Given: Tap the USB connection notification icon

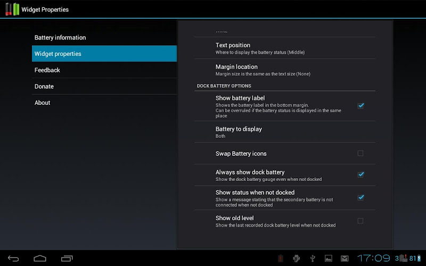Looking at the screenshot, I should pyautogui.click(x=313, y=259).
